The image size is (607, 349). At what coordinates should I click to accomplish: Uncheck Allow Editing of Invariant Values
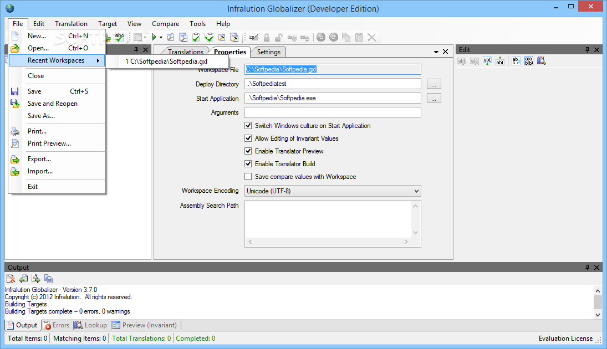(248, 138)
